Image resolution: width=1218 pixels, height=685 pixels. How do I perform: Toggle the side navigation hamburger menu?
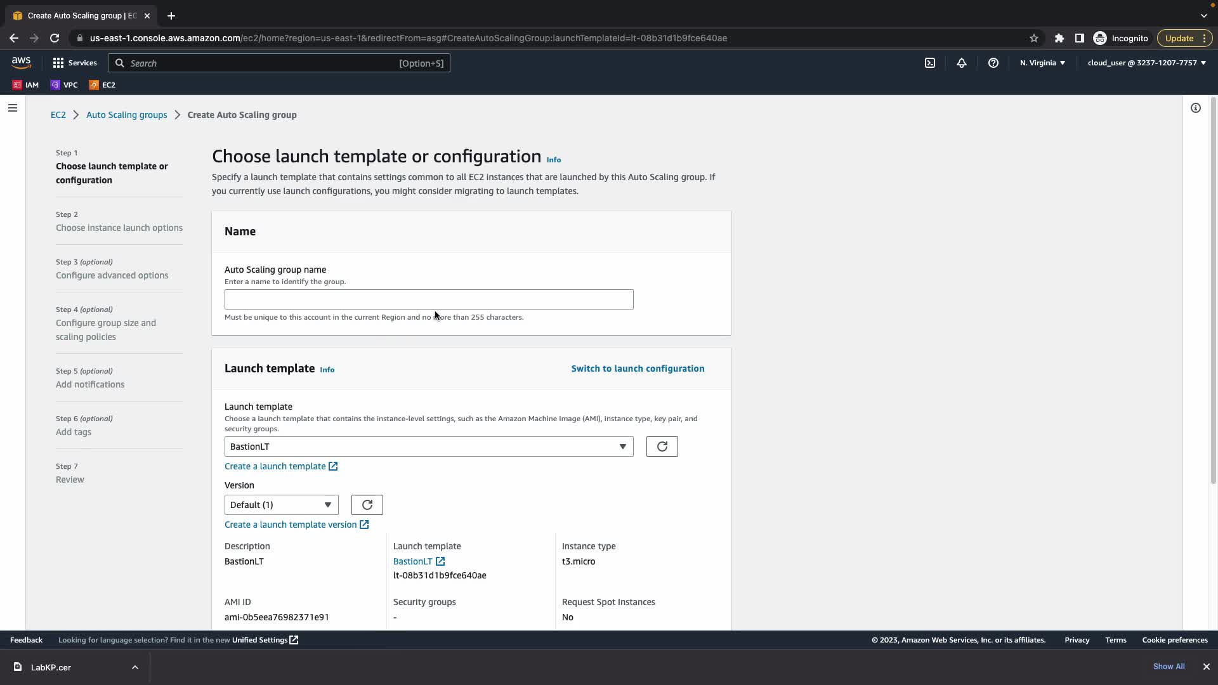coord(12,108)
